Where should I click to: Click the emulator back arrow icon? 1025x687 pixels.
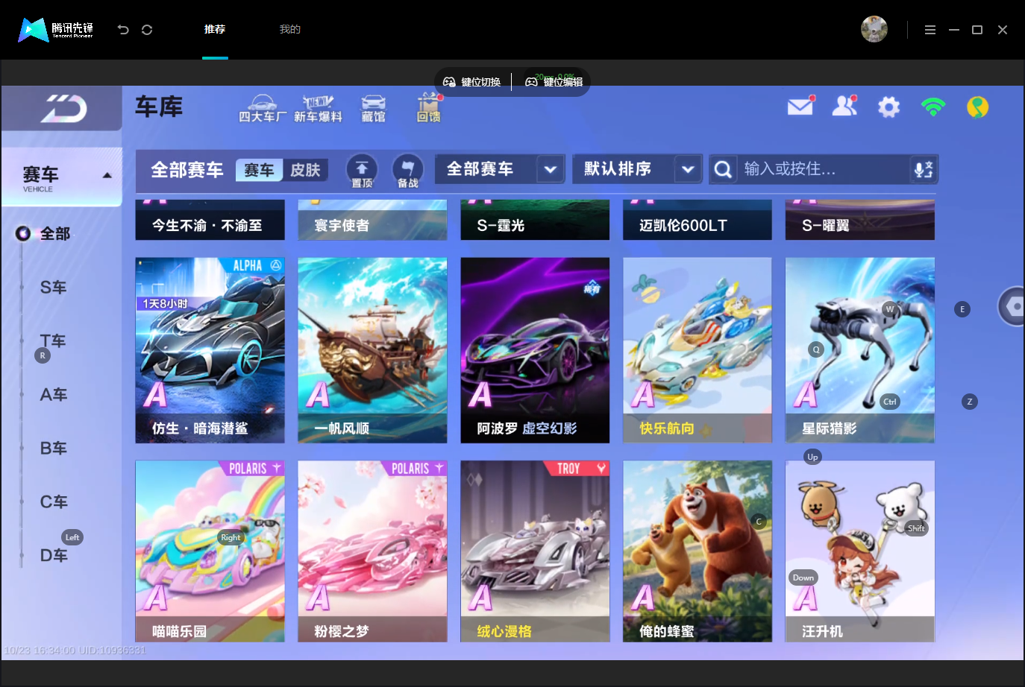123,30
